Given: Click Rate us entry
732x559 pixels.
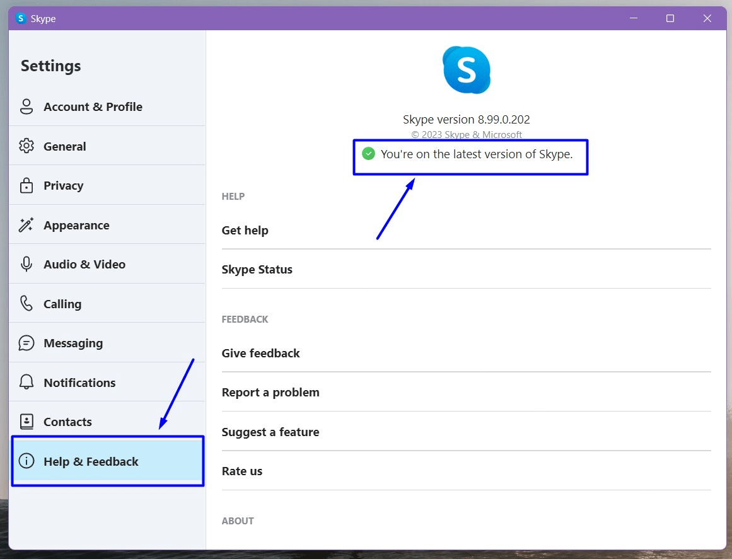Looking at the screenshot, I should click(x=242, y=471).
